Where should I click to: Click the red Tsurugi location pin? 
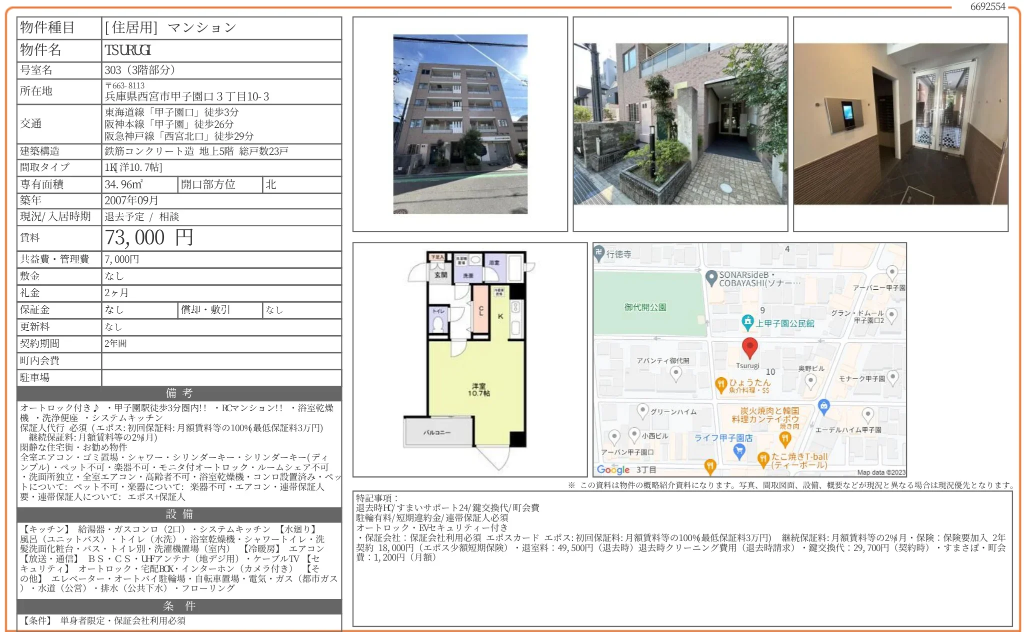click(749, 347)
